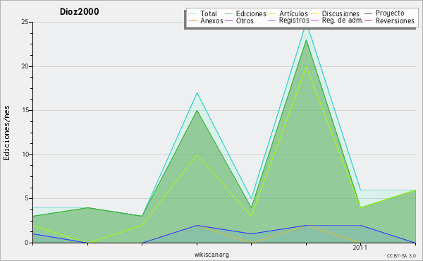
Task: Click the 15 y-axis tick label
Action: coord(25,110)
